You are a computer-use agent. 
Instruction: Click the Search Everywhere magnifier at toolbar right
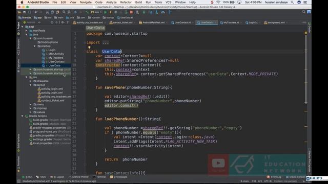pos(304,12)
